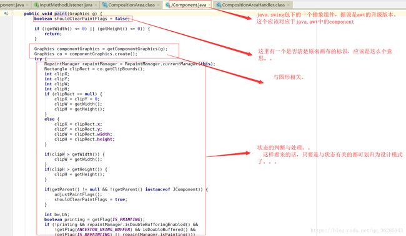Click 'ANCESTOR_USING_BUFFER' constant

[104, 230]
